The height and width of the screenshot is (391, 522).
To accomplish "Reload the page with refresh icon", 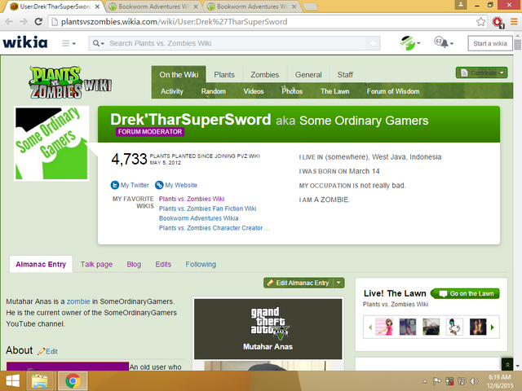I will (x=38, y=22).
